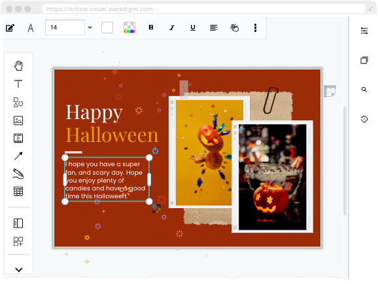Click the browser address bar URL
Screen dimensions: 378x284
pyautogui.click(x=99, y=9)
